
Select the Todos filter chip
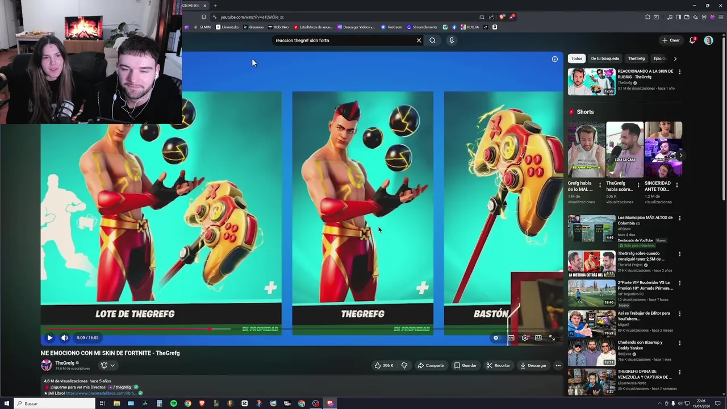point(576,59)
